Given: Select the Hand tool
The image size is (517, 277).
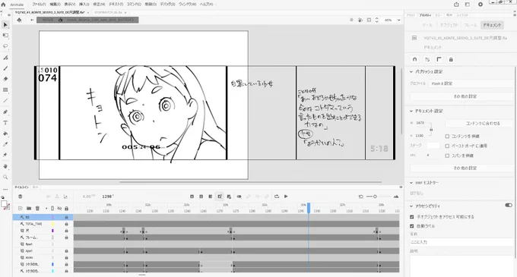Looking at the screenshot, I should click(5, 166).
